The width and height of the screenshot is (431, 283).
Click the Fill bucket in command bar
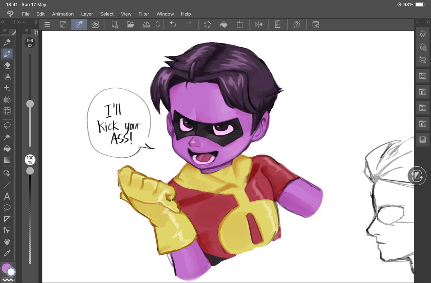(x=223, y=24)
